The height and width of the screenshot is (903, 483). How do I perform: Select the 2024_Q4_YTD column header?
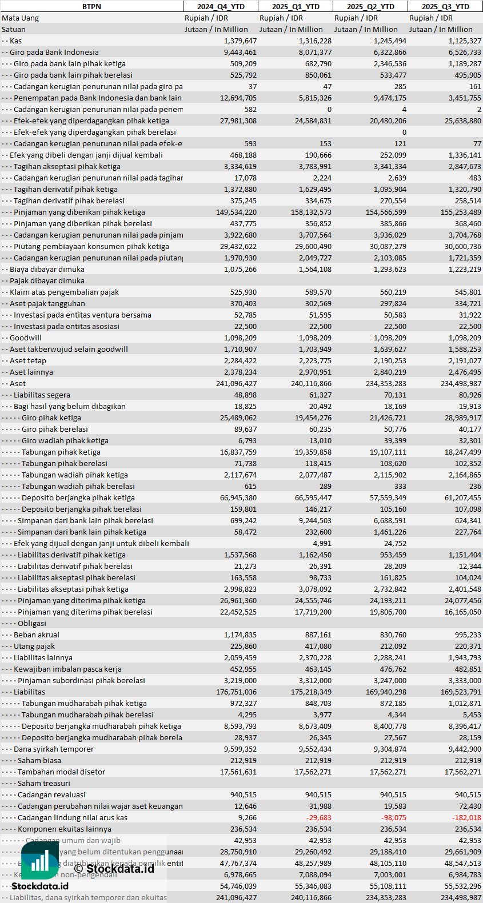[220, 6]
